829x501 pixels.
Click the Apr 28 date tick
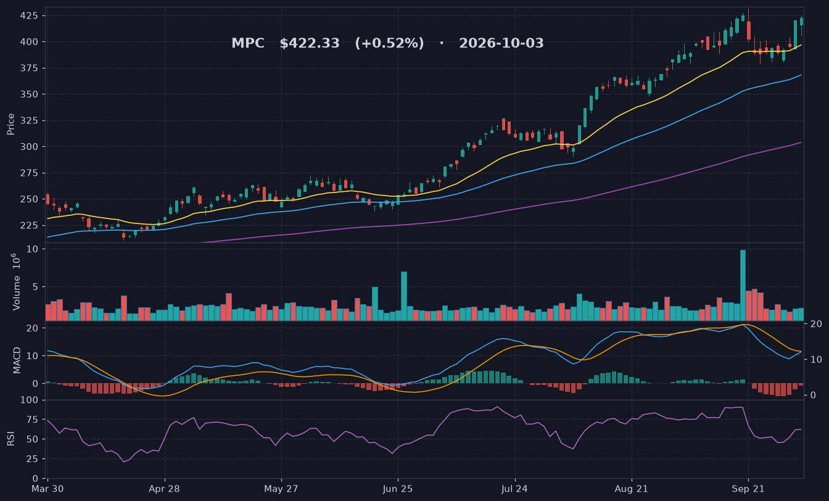click(165, 489)
